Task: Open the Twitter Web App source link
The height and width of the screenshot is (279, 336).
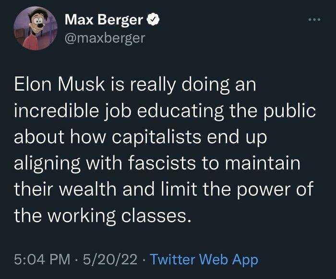Action: click(204, 260)
